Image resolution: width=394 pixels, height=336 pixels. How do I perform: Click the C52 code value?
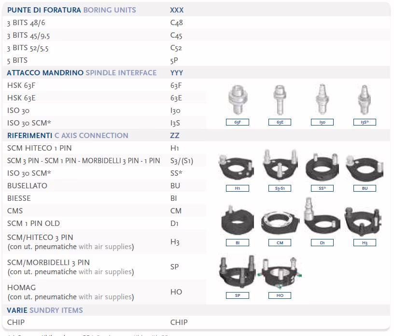pos(176,48)
